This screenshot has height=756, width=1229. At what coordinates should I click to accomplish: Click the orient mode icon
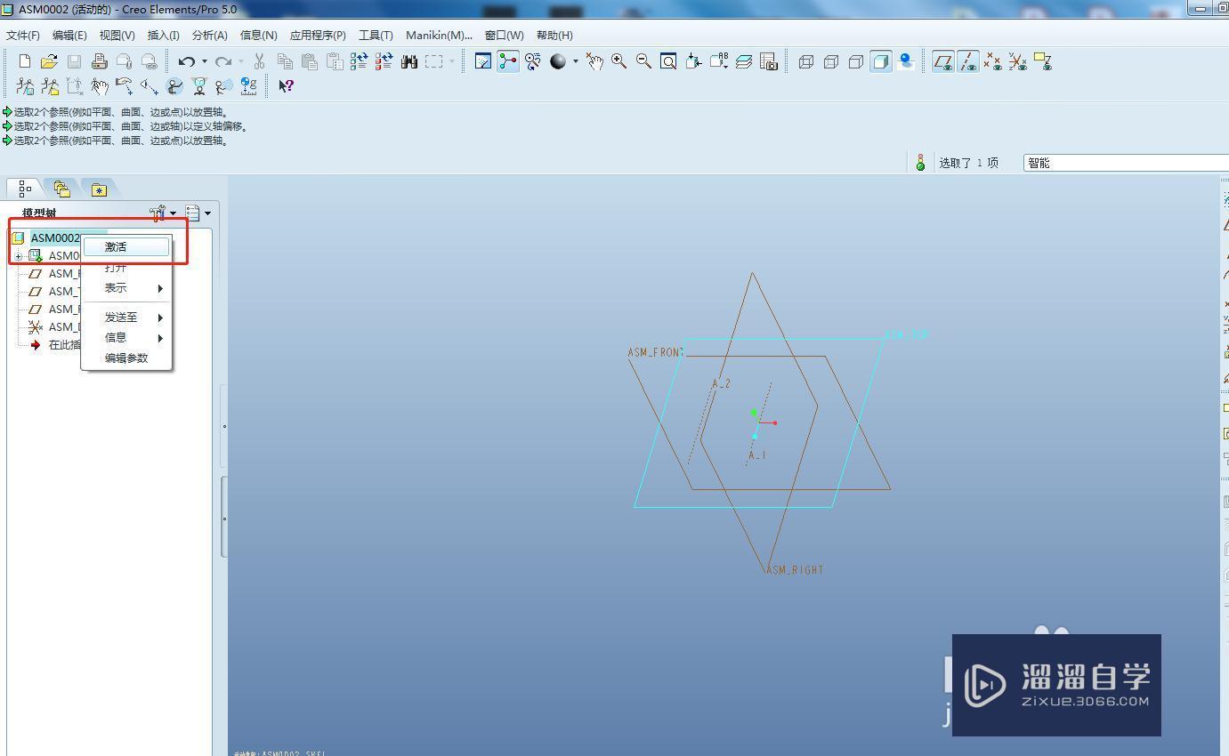(x=533, y=61)
